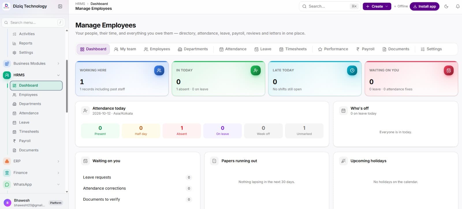Screen dimensions: 462x209
Task: Expand the ERP section chevron
Action: tap(58, 161)
